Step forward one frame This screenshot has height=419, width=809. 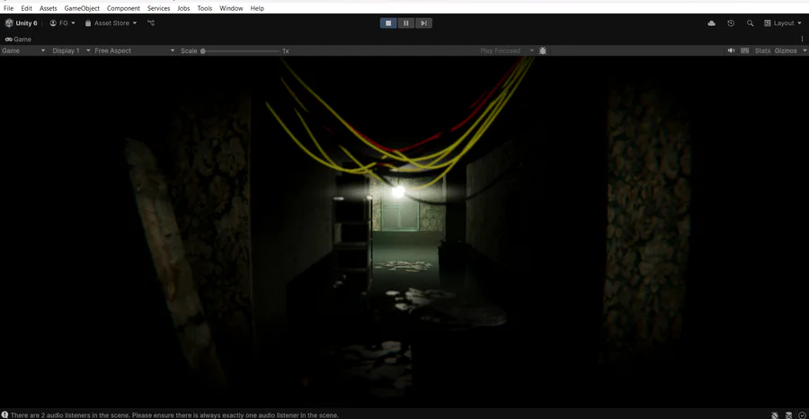tap(423, 23)
